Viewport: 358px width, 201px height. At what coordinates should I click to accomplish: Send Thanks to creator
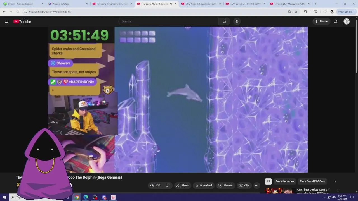pos(225,186)
